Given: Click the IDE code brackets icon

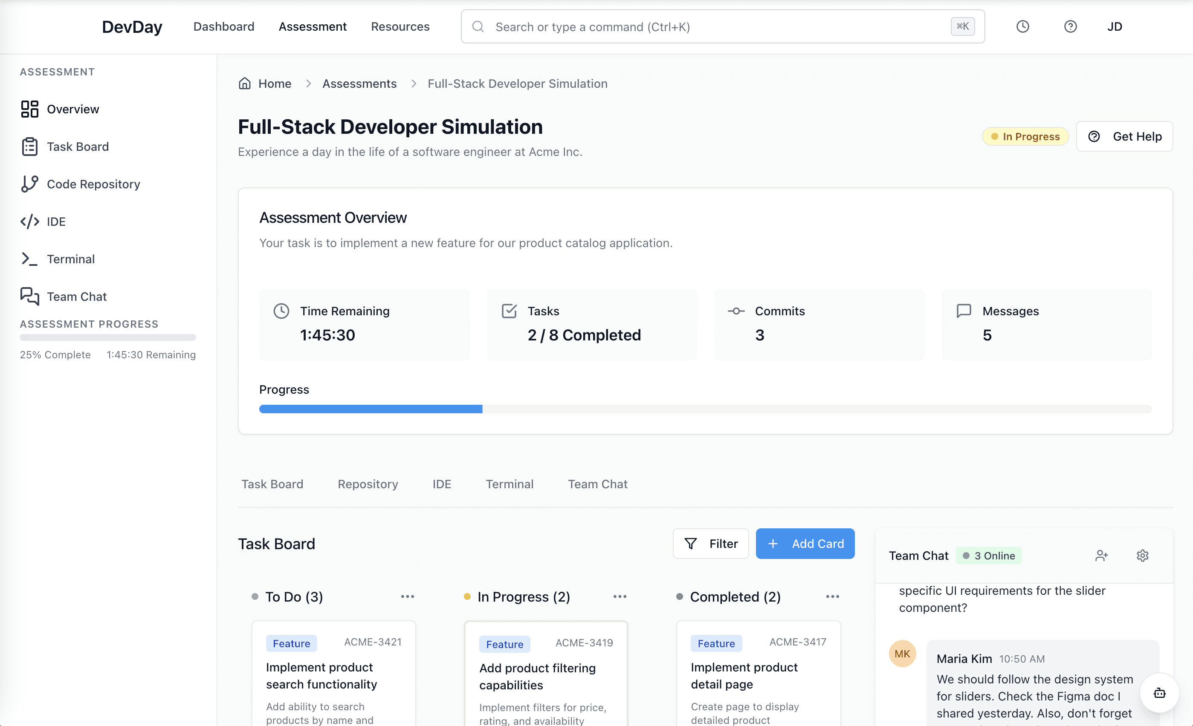Looking at the screenshot, I should [x=29, y=222].
